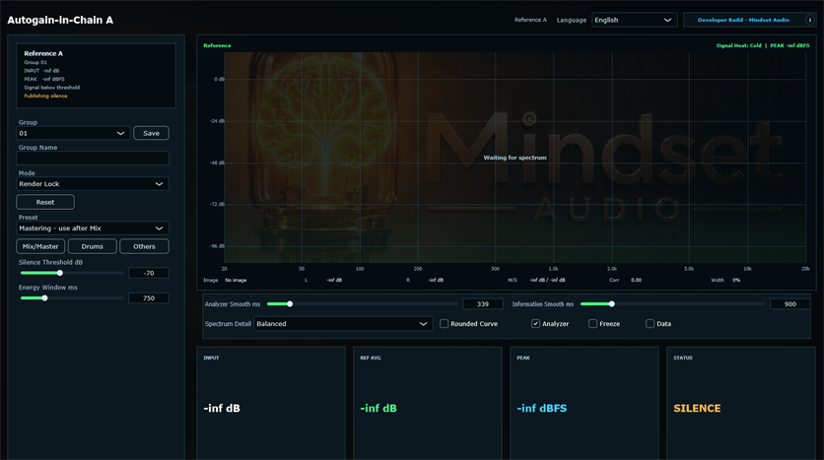Click the Reference A label in top bar

(530, 20)
